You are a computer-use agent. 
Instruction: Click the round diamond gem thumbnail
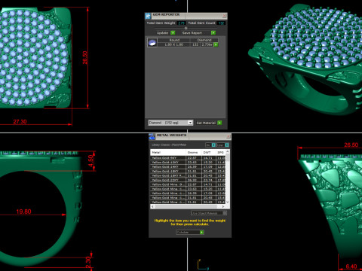(152, 42)
